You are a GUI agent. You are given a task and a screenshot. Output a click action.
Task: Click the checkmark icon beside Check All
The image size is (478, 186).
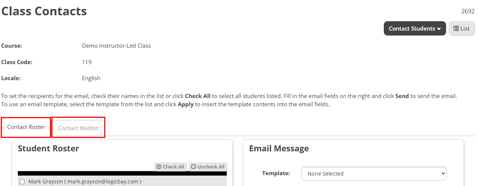[159, 167]
